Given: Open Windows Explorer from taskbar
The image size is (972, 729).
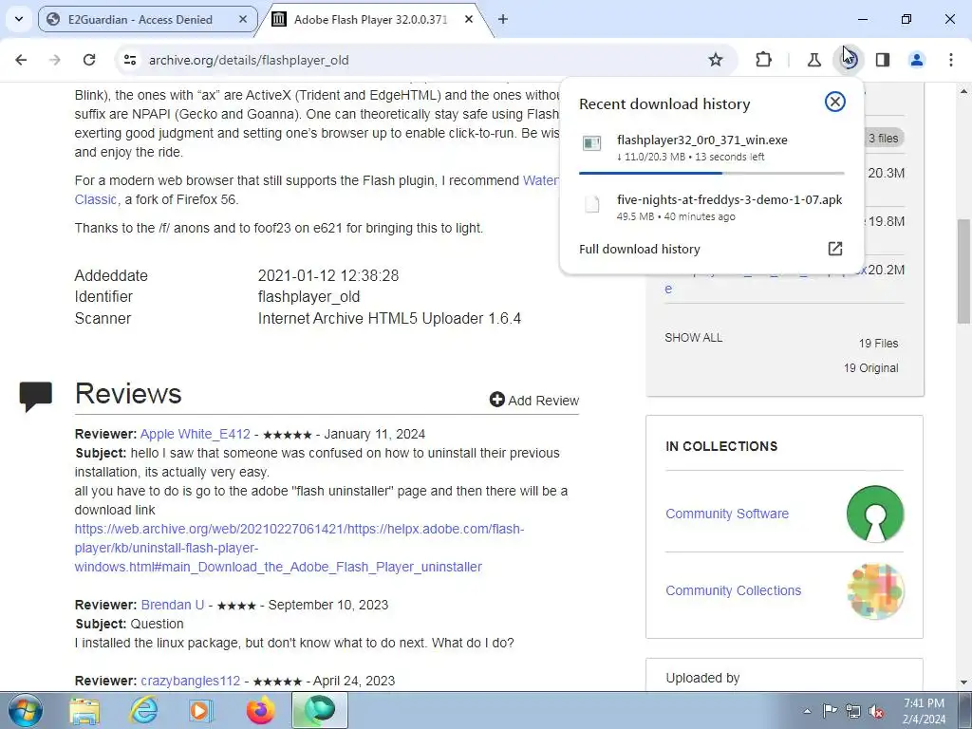Looking at the screenshot, I should point(84,710).
